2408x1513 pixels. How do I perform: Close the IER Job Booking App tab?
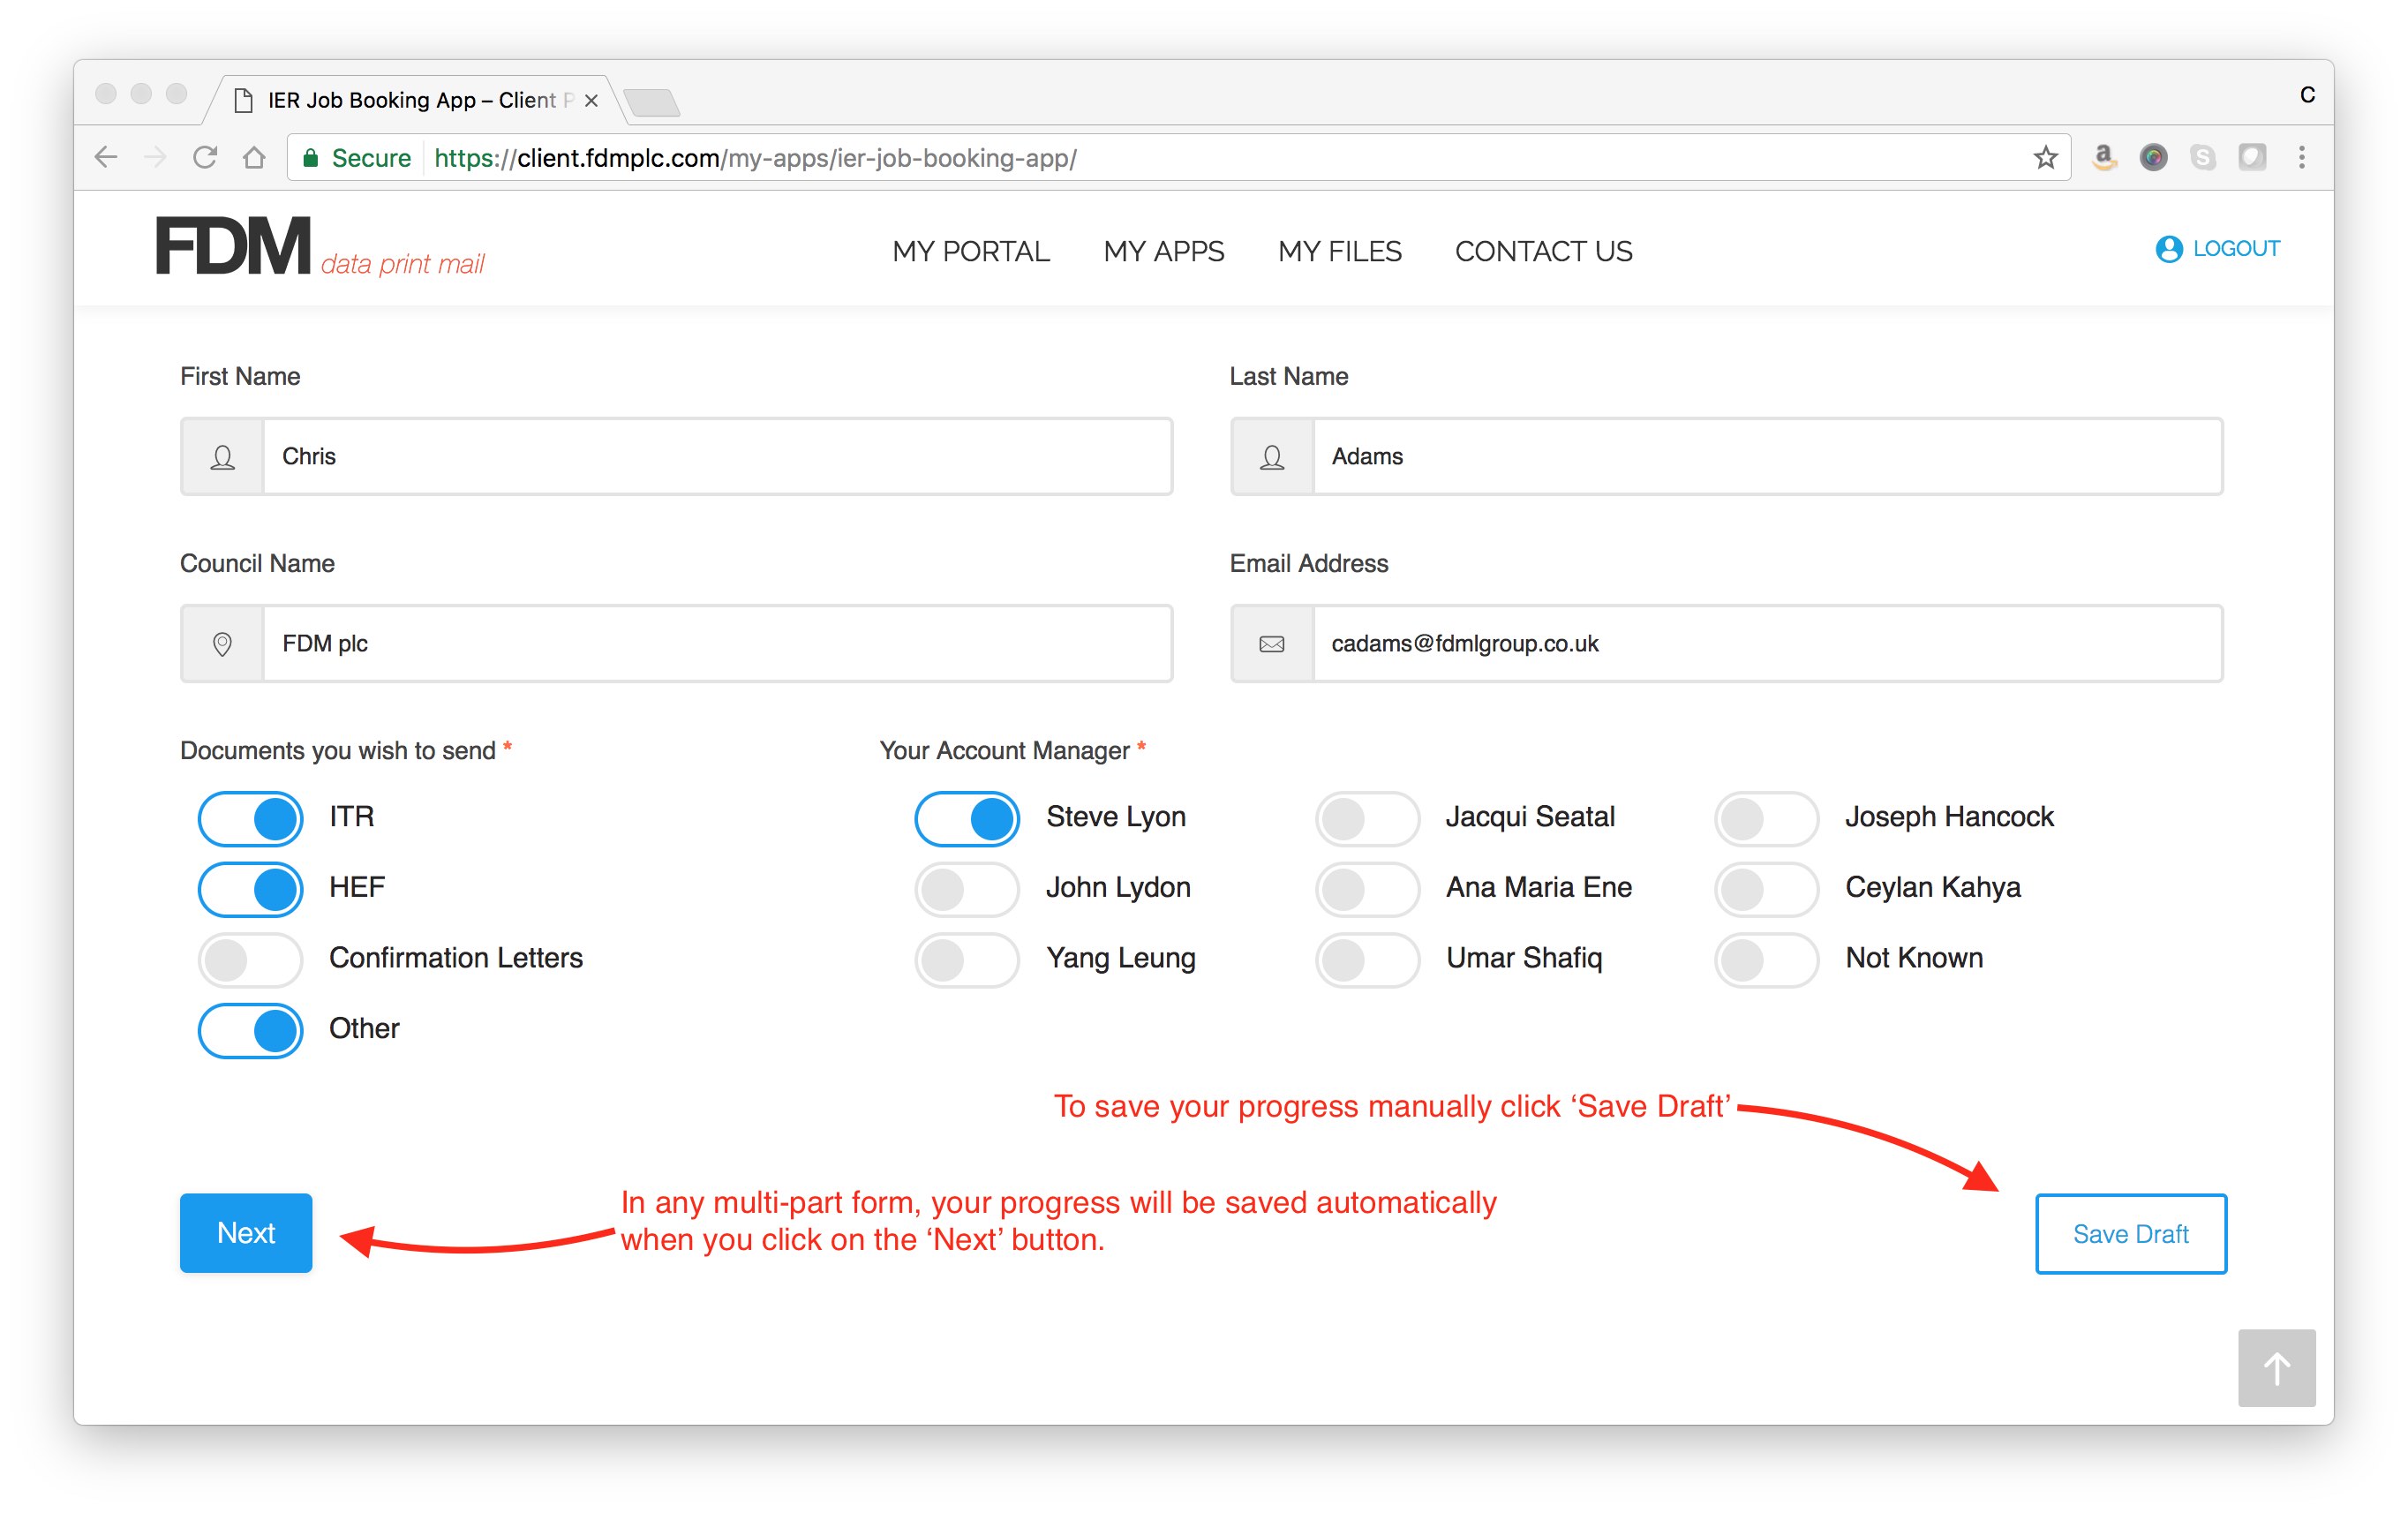[x=591, y=100]
